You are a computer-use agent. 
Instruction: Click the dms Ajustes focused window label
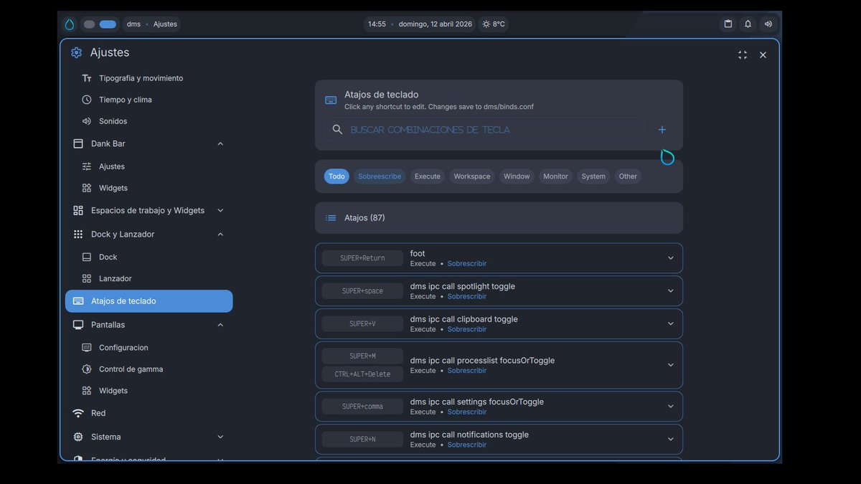[x=151, y=24]
